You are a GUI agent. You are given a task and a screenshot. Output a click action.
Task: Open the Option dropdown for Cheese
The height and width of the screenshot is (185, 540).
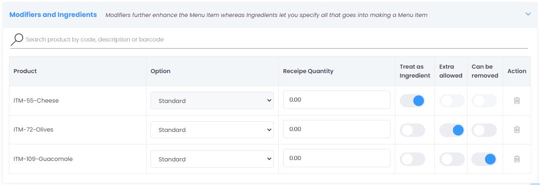pyautogui.click(x=212, y=101)
